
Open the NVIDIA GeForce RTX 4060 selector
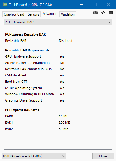(x=34, y=156)
